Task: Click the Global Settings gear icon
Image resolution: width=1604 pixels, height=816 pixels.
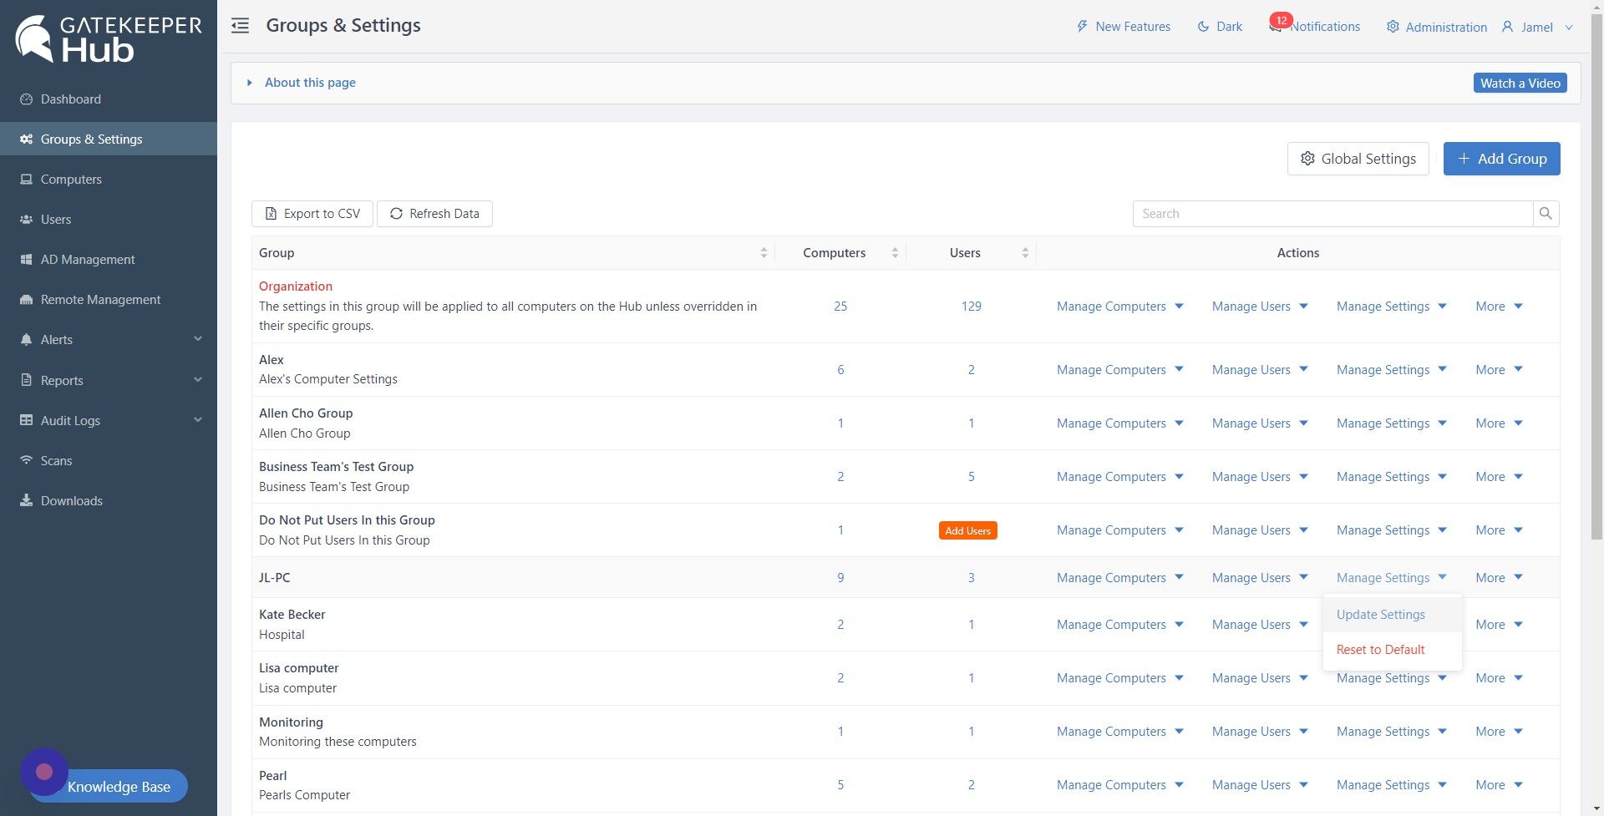Action: [1307, 159]
